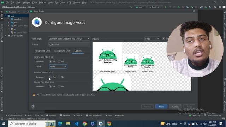226x127 pixels.
Task: Open the Profiler tool window
Action: pyautogui.click(x=120, y=115)
